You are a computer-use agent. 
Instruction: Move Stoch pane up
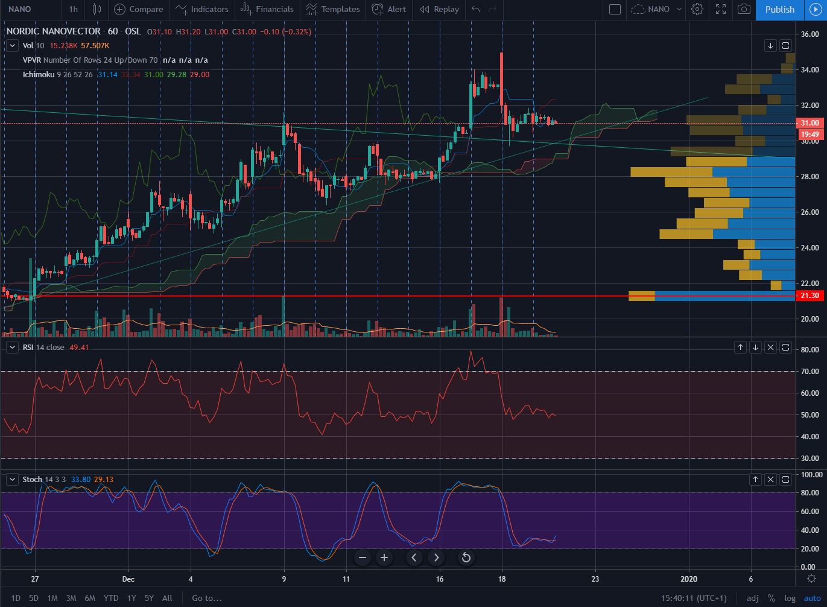click(x=755, y=479)
